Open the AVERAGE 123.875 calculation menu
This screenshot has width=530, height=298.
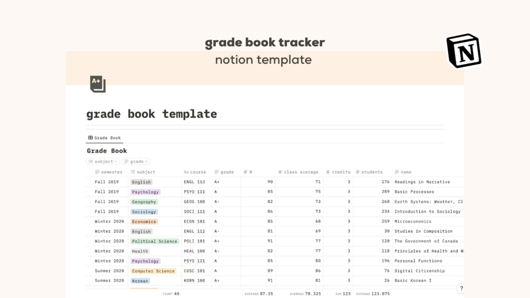tap(373, 294)
